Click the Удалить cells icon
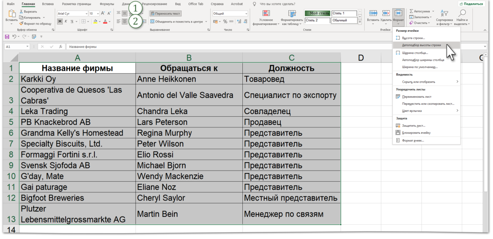The width and height of the screenshot is (493, 239). 386,14
